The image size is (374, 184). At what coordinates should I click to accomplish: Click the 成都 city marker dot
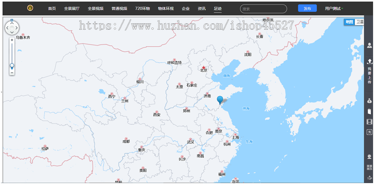[x=126, y=139]
